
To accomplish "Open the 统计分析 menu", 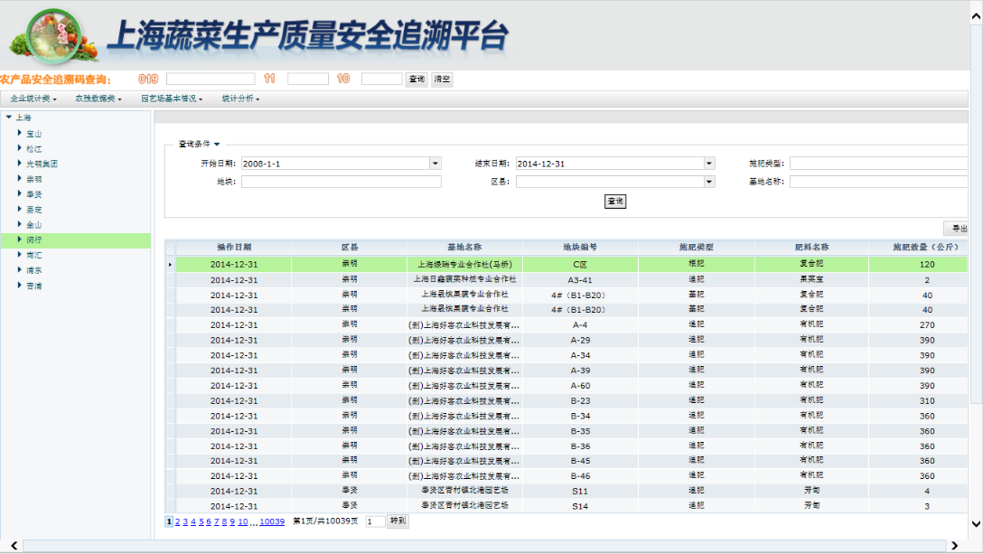I will click(240, 99).
